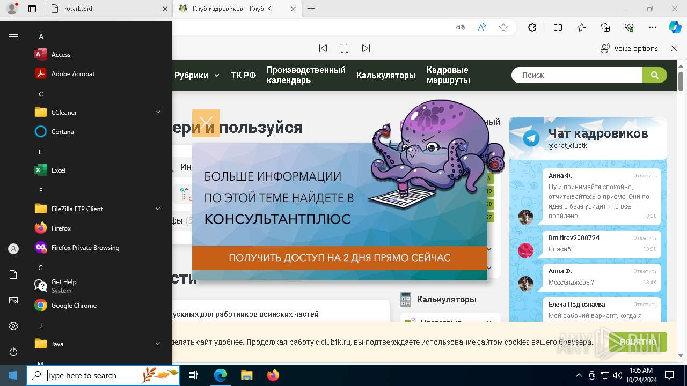The height and width of the screenshot is (386, 687).
Task: Close the read aloud bar
Action: point(674,48)
